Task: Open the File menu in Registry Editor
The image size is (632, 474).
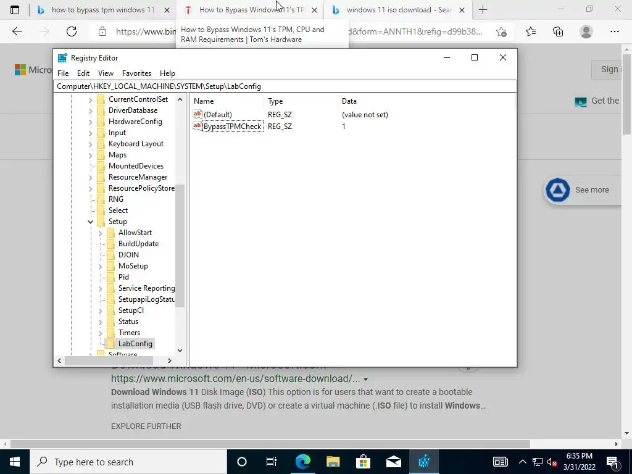Action: (x=63, y=73)
